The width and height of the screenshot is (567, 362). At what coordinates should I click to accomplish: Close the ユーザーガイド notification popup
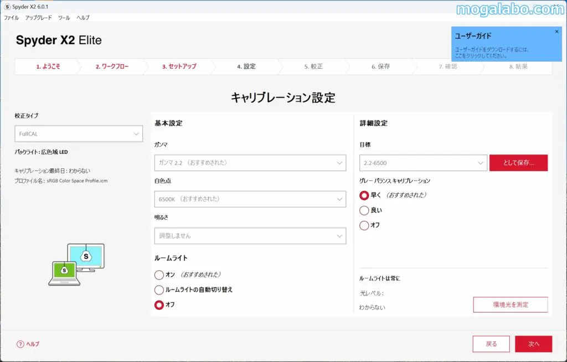tap(556, 32)
